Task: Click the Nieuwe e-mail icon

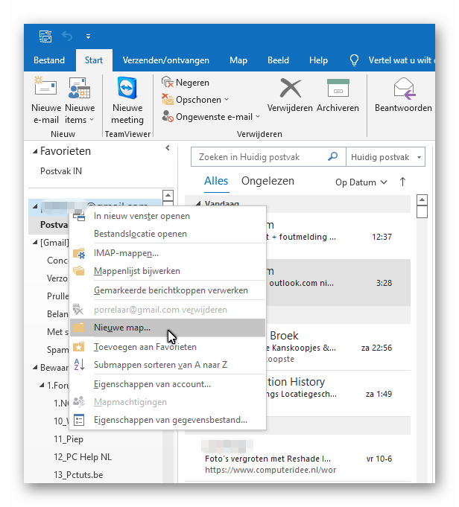Action: tap(45, 89)
